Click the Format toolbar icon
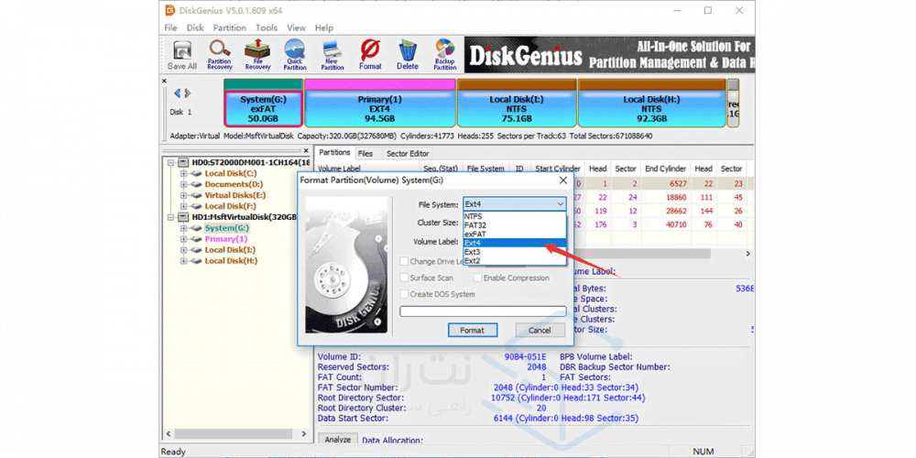 coord(370,54)
